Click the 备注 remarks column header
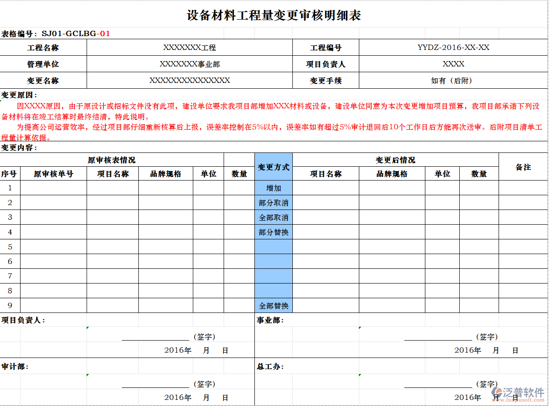549x407 pixels. click(x=523, y=166)
